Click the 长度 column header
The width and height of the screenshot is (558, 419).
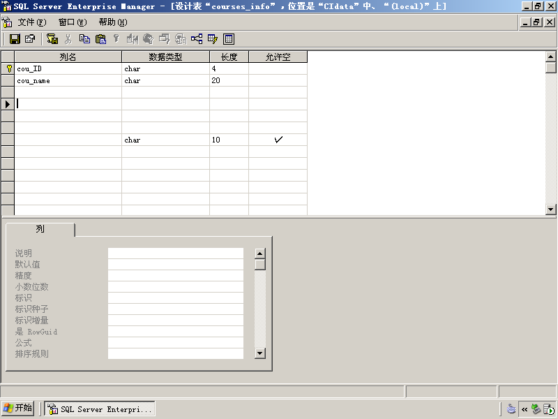(x=229, y=57)
